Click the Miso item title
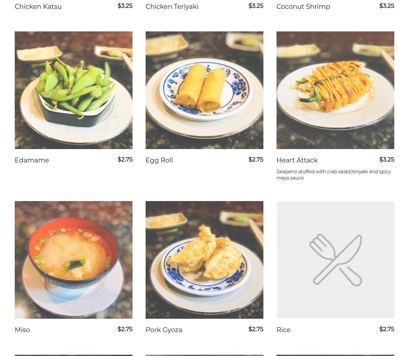This screenshot has width=409, height=356. 22,330
